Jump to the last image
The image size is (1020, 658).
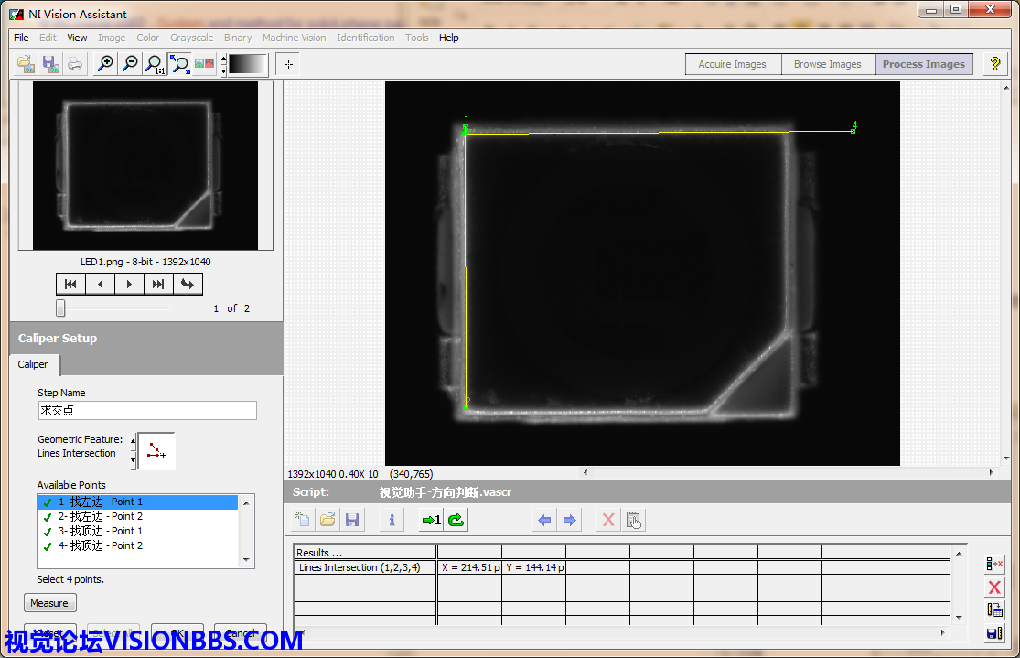[158, 284]
